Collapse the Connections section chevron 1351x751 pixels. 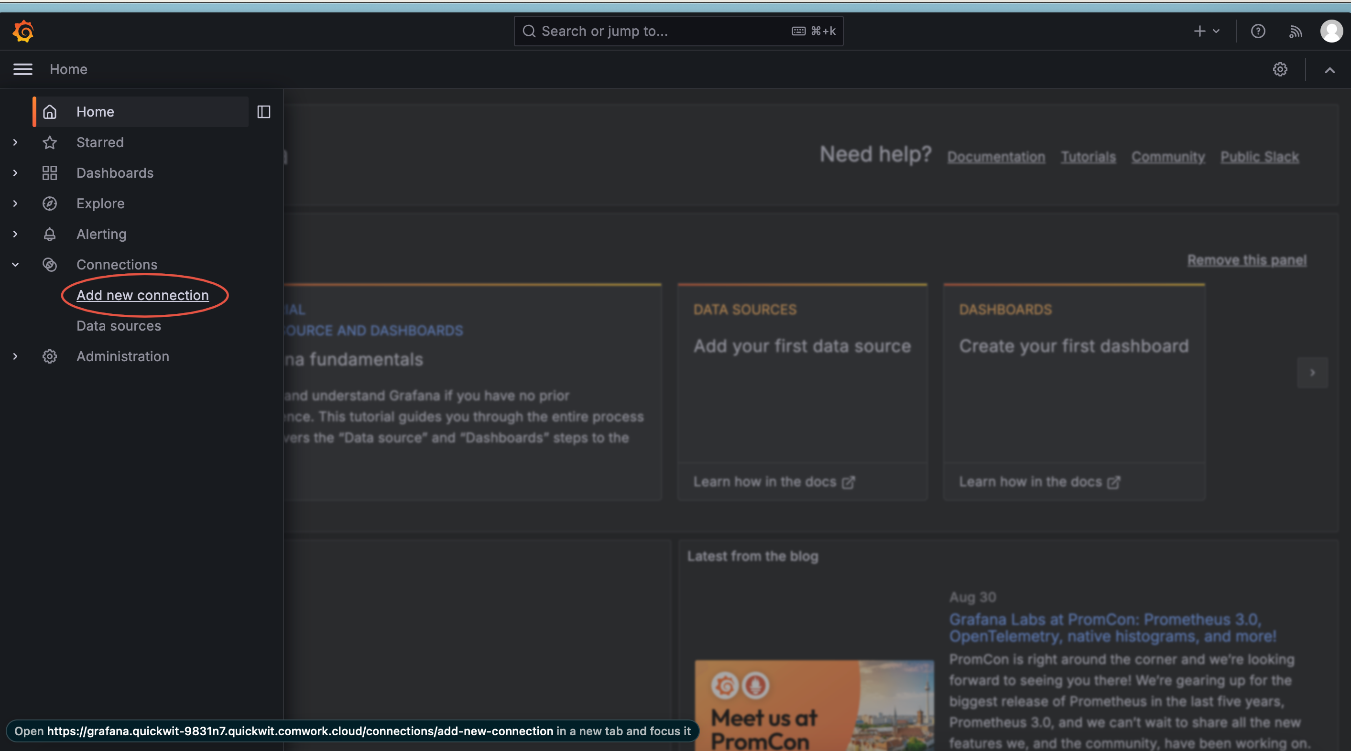(15, 265)
